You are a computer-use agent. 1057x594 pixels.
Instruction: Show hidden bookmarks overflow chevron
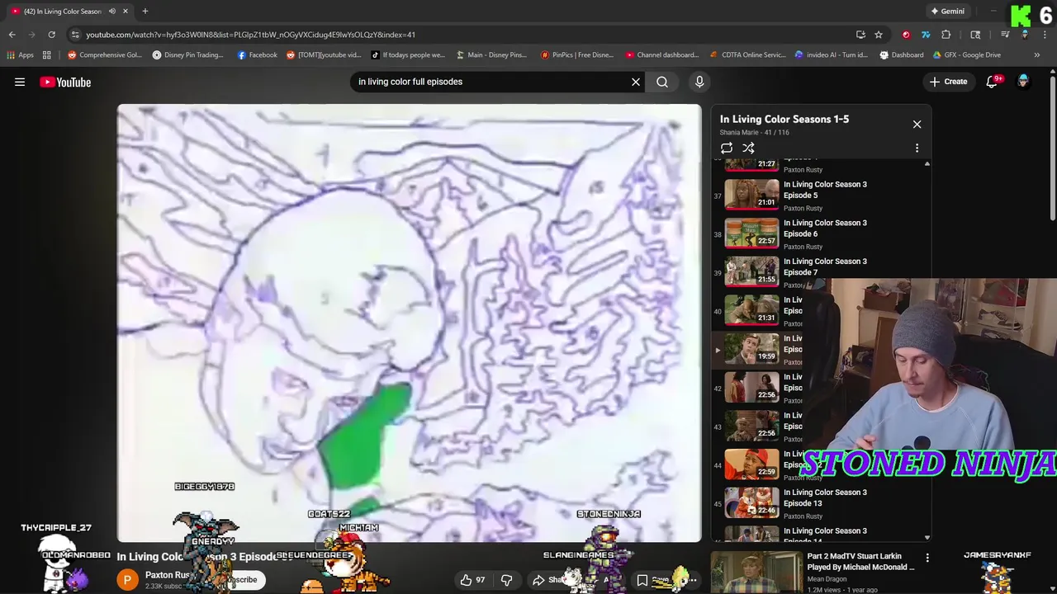point(1036,55)
